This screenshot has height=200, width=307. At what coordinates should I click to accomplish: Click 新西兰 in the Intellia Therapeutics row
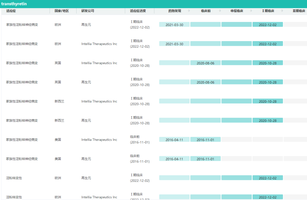click(59, 101)
